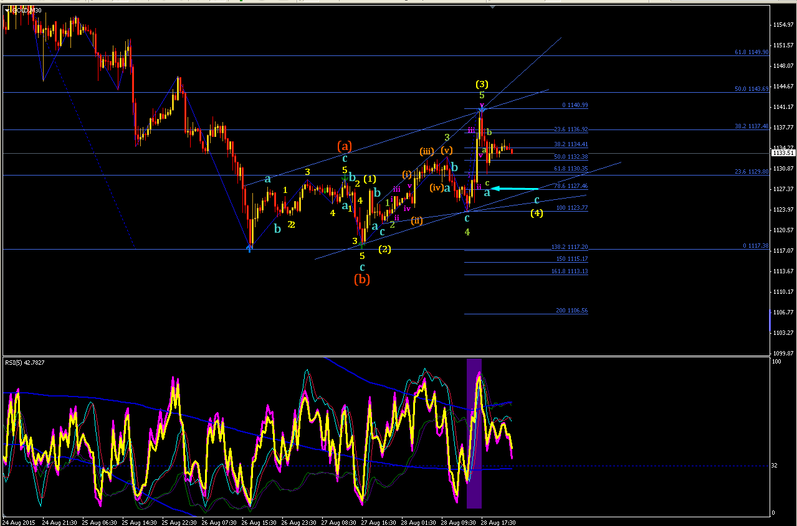Click price axis value 1154.97
This screenshot has height=526, width=797.
[x=783, y=25]
